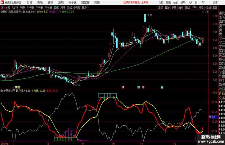The image size is (225, 145).
Task: Click the mobile phone icon in title bar
Action: click(x=196, y=2)
